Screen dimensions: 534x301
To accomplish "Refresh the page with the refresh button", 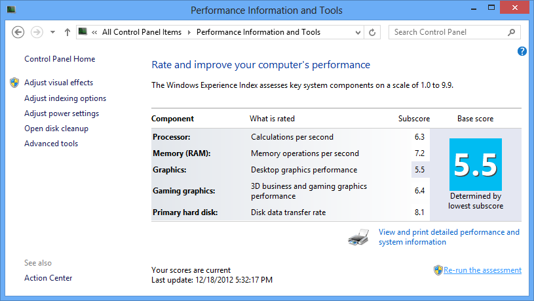I will coord(372,32).
